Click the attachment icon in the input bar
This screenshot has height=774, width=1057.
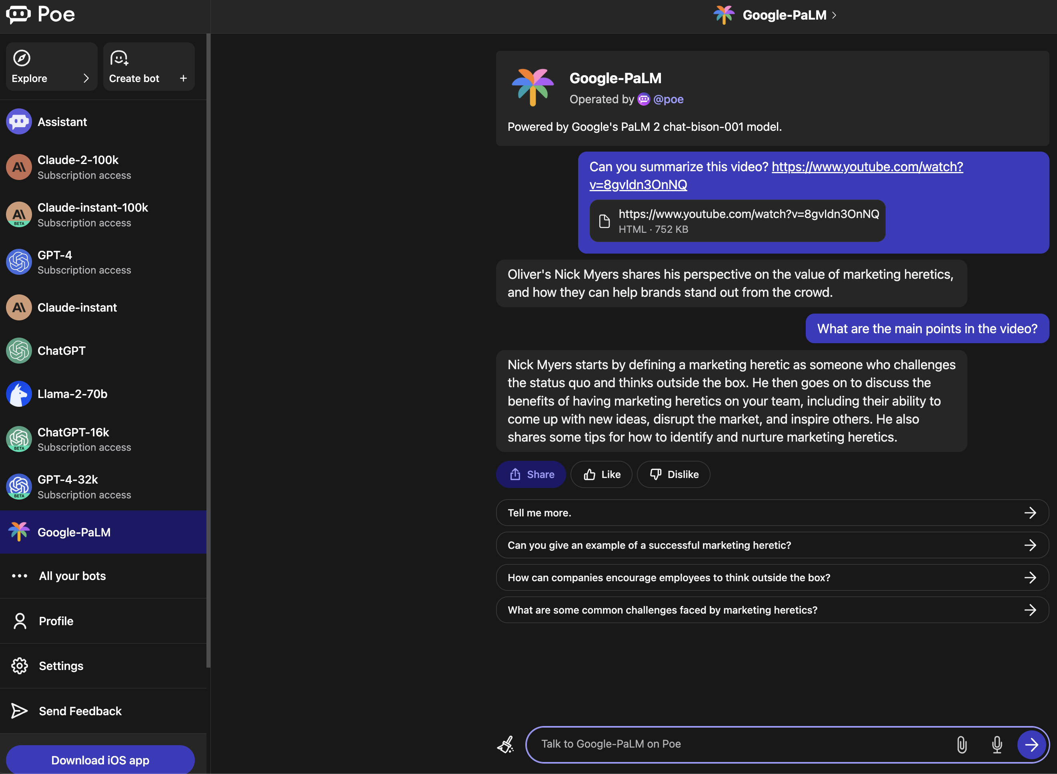pos(962,743)
